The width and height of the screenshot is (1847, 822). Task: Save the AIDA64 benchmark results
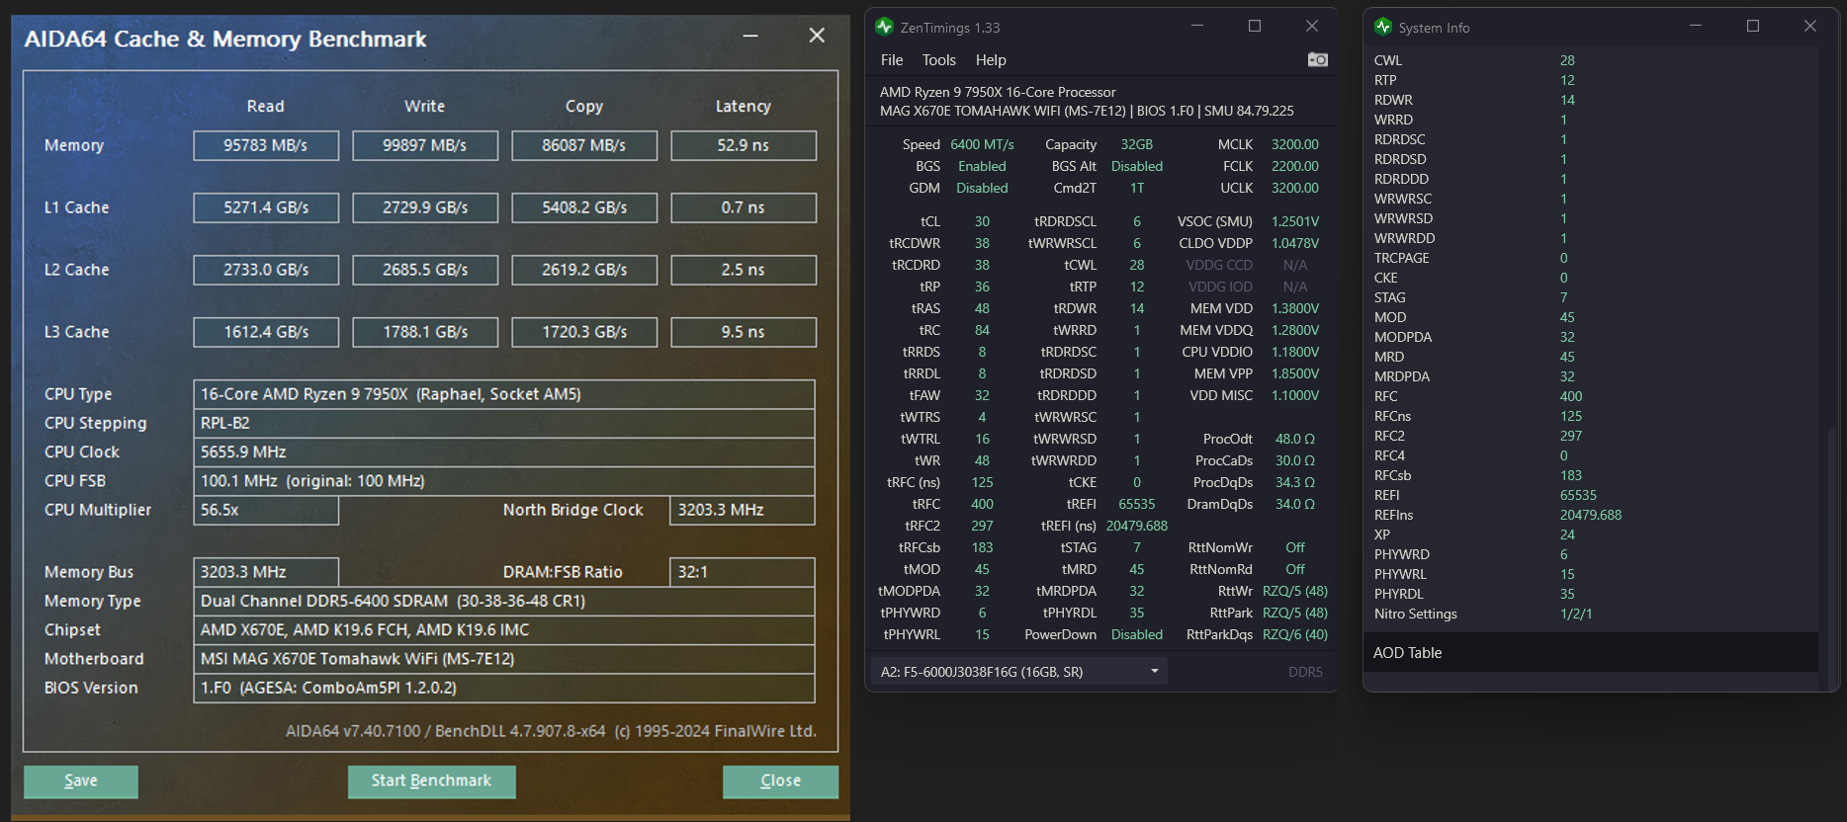click(x=81, y=781)
